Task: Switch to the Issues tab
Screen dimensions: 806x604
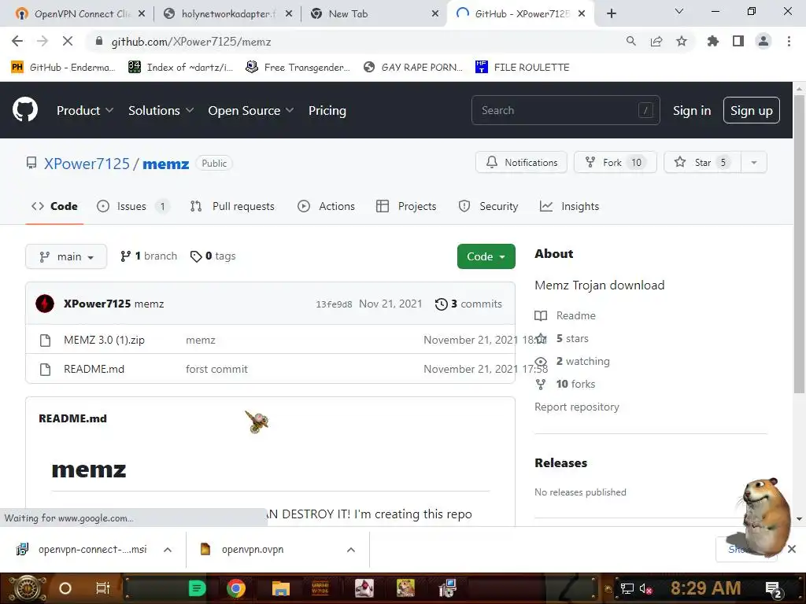Action: click(132, 206)
